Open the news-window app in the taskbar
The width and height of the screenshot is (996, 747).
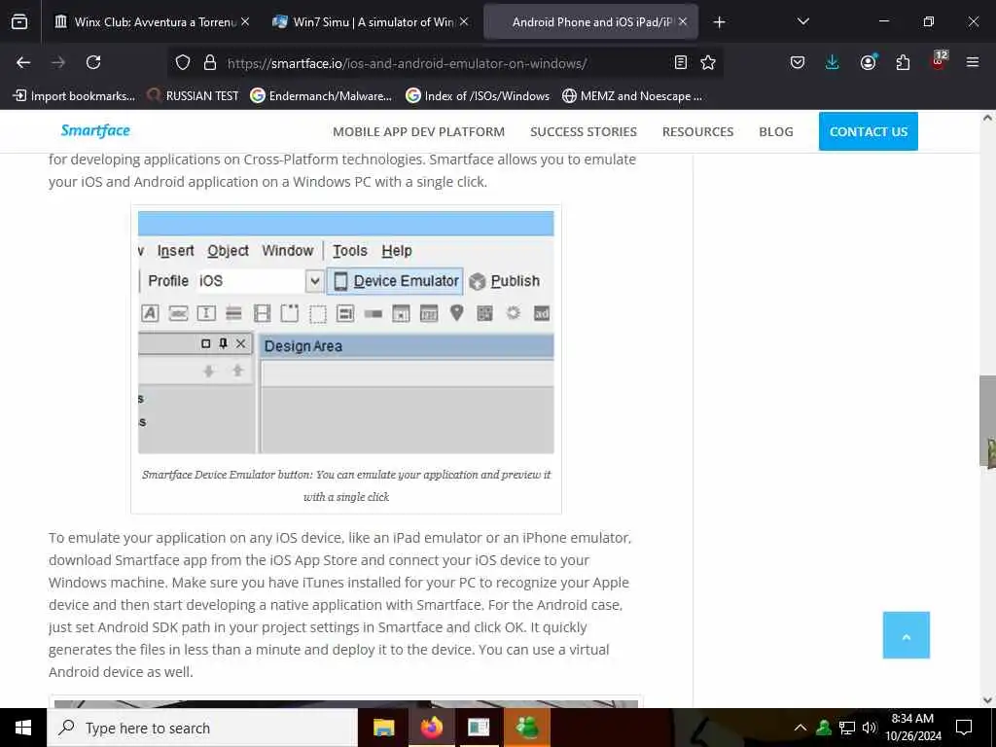[479, 728]
